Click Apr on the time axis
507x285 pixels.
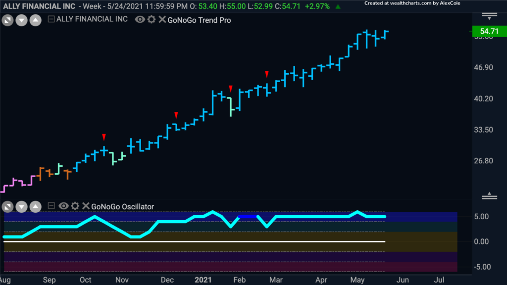[x=321, y=280]
